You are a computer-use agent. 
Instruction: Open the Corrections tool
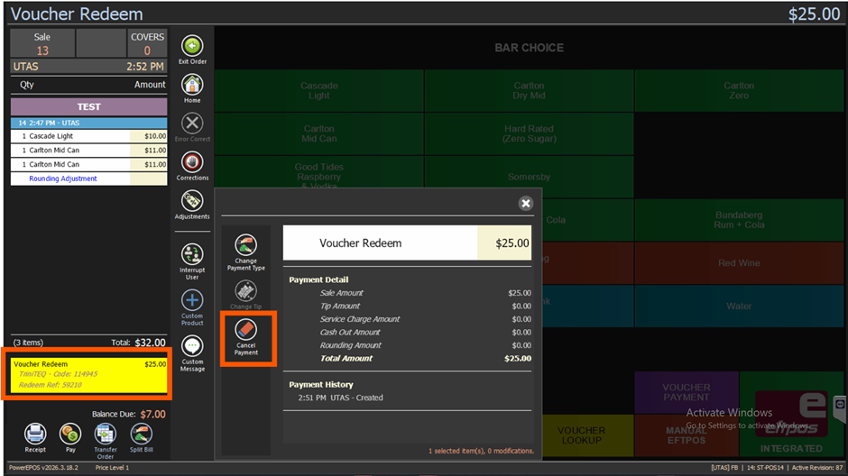[x=192, y=162]
